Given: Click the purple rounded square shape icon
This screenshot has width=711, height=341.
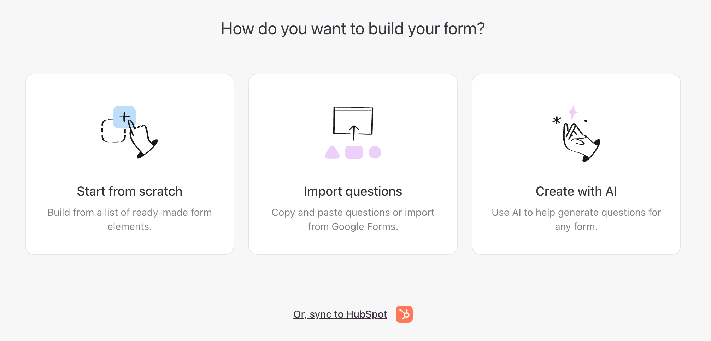Looking at the screenshot, I should (354, 152).
